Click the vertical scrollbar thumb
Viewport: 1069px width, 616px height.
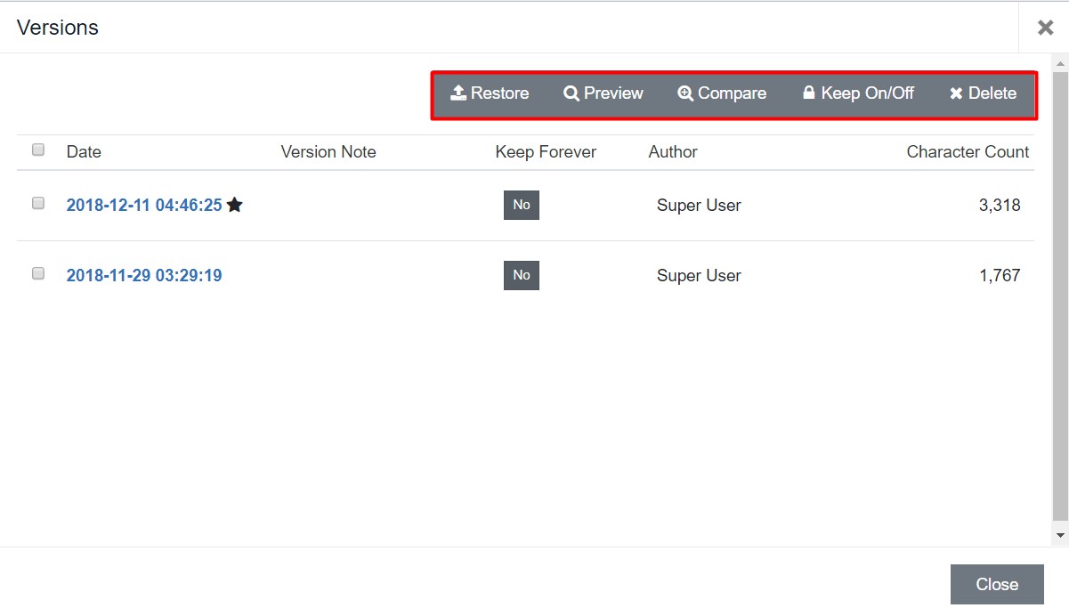pyautogui.click(x=1060, y=296)
